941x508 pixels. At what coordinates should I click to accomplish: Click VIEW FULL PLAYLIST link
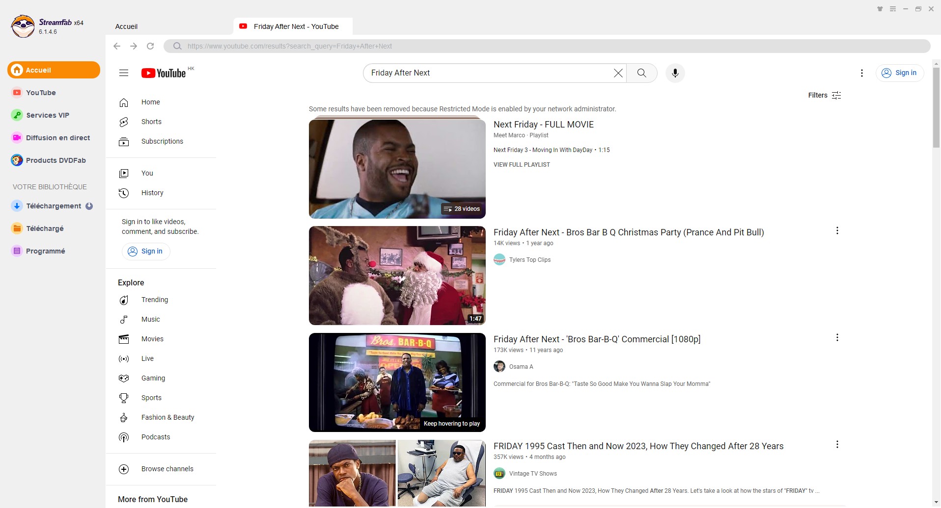point(522,165)
